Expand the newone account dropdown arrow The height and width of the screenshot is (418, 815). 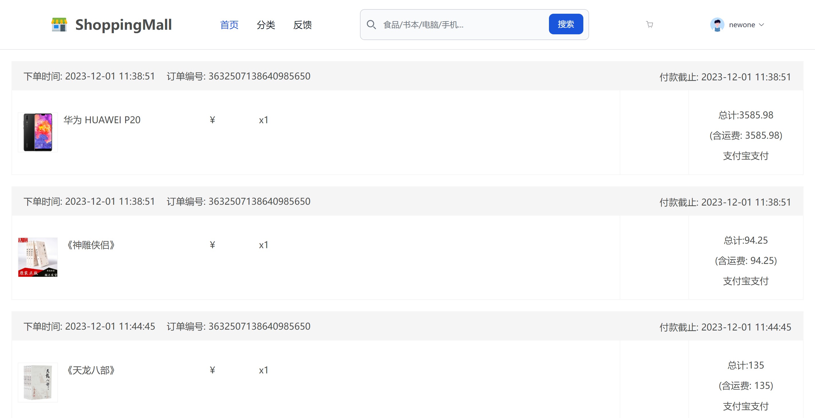[762, 25]
